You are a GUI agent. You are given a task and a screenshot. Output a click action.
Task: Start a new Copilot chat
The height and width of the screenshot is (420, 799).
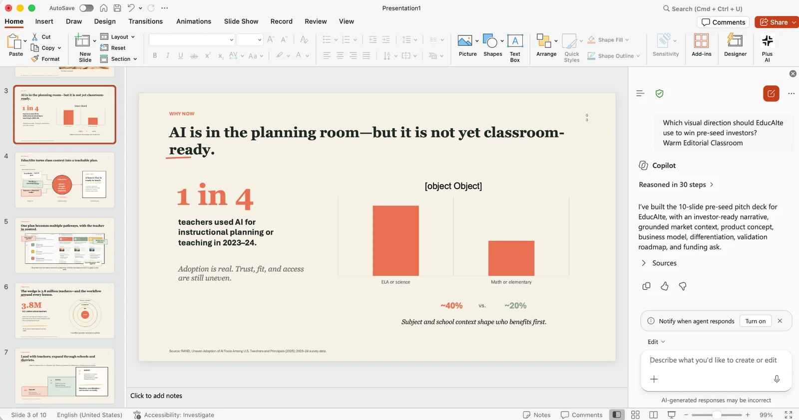click(771, 93)
